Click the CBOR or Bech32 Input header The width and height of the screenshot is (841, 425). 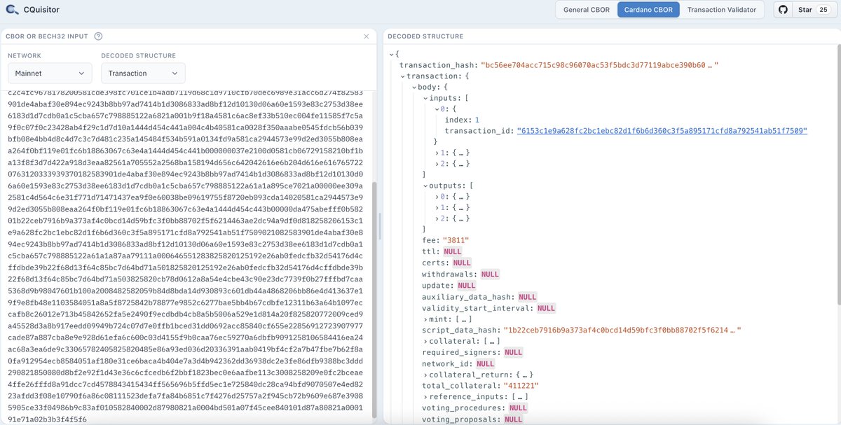point(48,36)
